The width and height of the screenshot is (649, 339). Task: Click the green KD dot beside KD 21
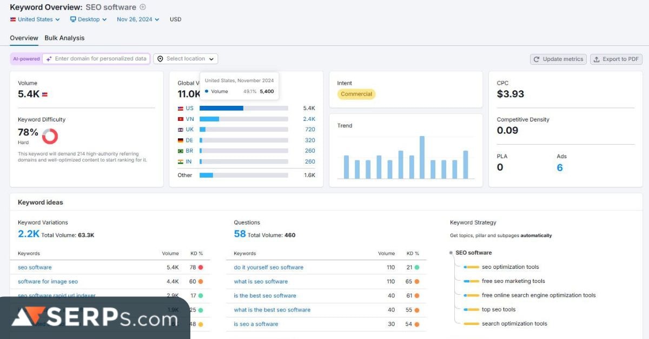click(417, 267)
